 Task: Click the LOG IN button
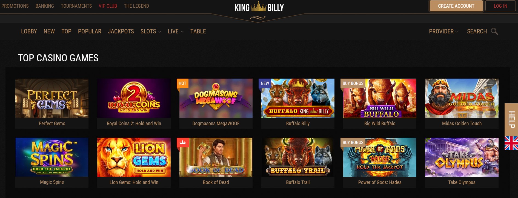click(x=500, y=6)
